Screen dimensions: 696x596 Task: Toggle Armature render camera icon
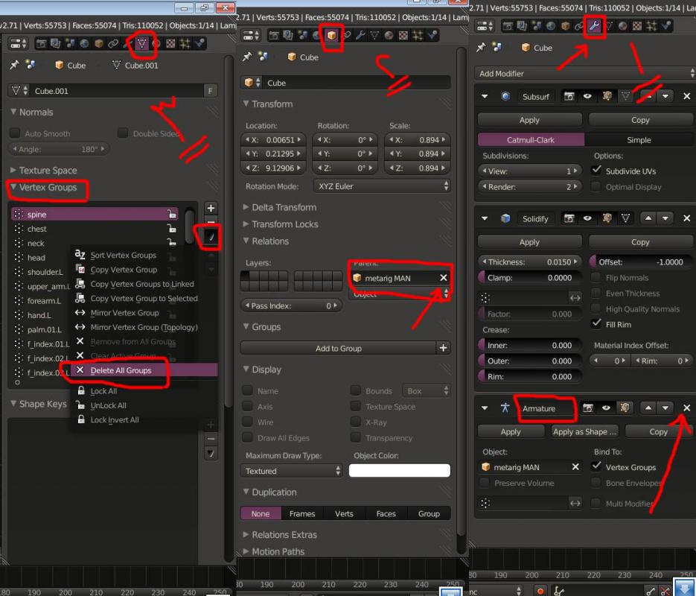588,408
